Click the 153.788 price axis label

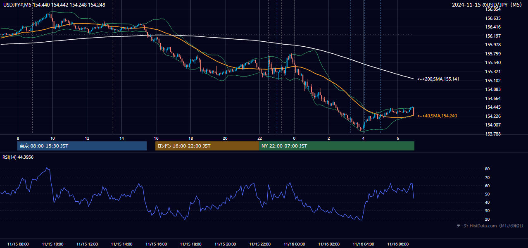[493, 134]
